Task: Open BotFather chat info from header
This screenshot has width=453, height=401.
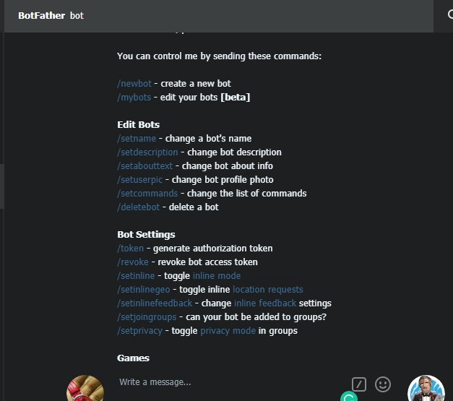Action: 43,15
